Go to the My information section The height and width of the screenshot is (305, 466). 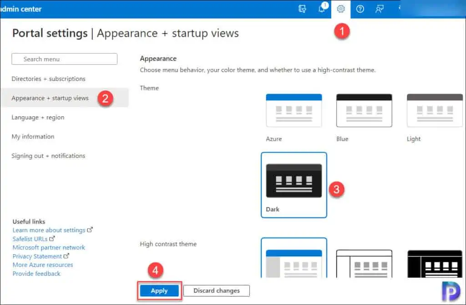click(x=33, y=137)
